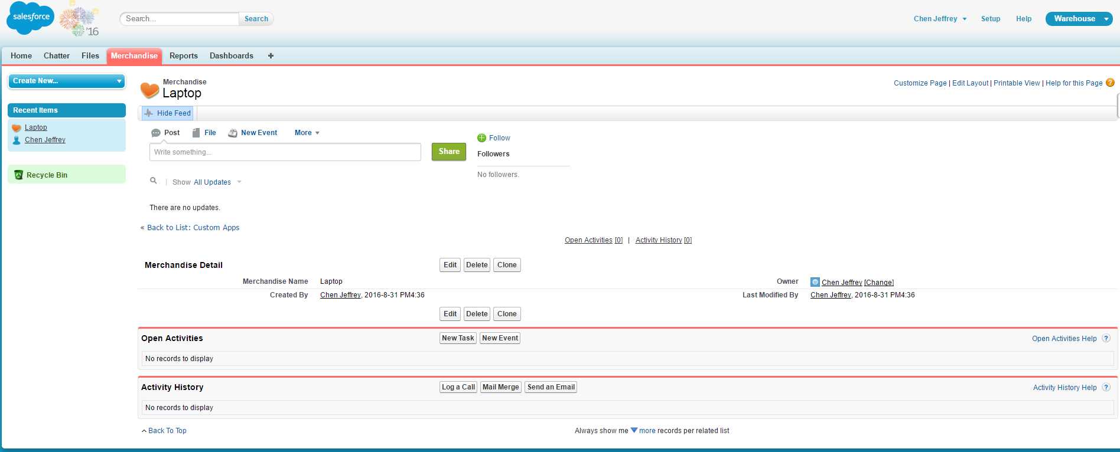Click the Write something post field
The image size is (1120, 452).
coord(285,152)
